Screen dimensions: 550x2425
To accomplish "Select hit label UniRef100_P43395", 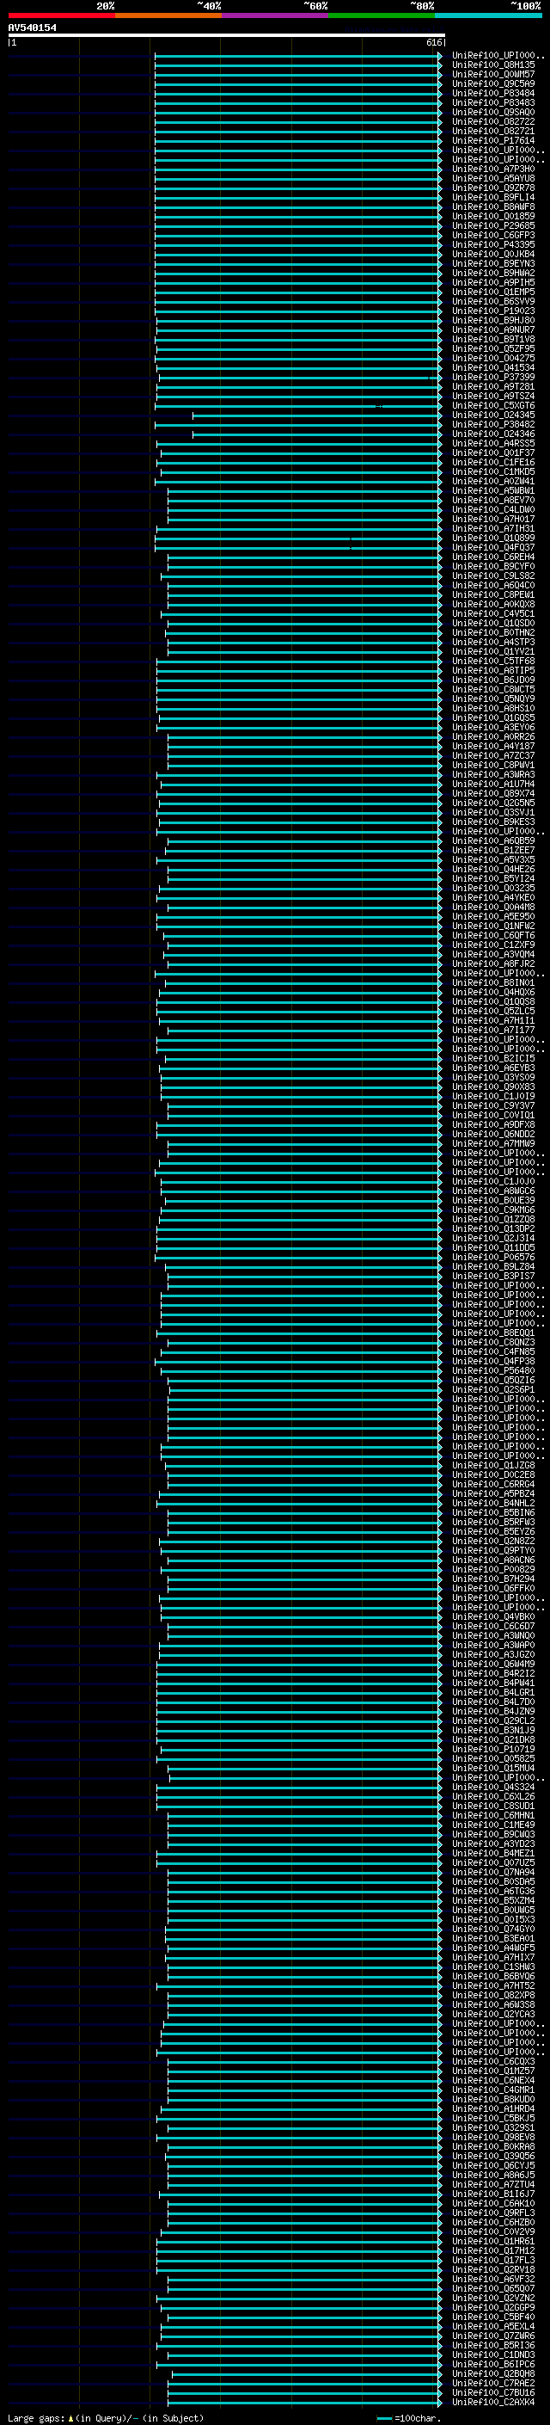I will (x=493, y=245).
